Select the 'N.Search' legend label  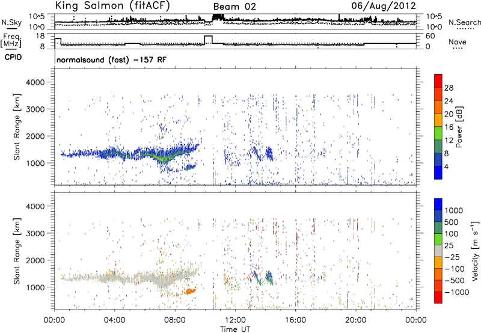(x=464, y=22)
